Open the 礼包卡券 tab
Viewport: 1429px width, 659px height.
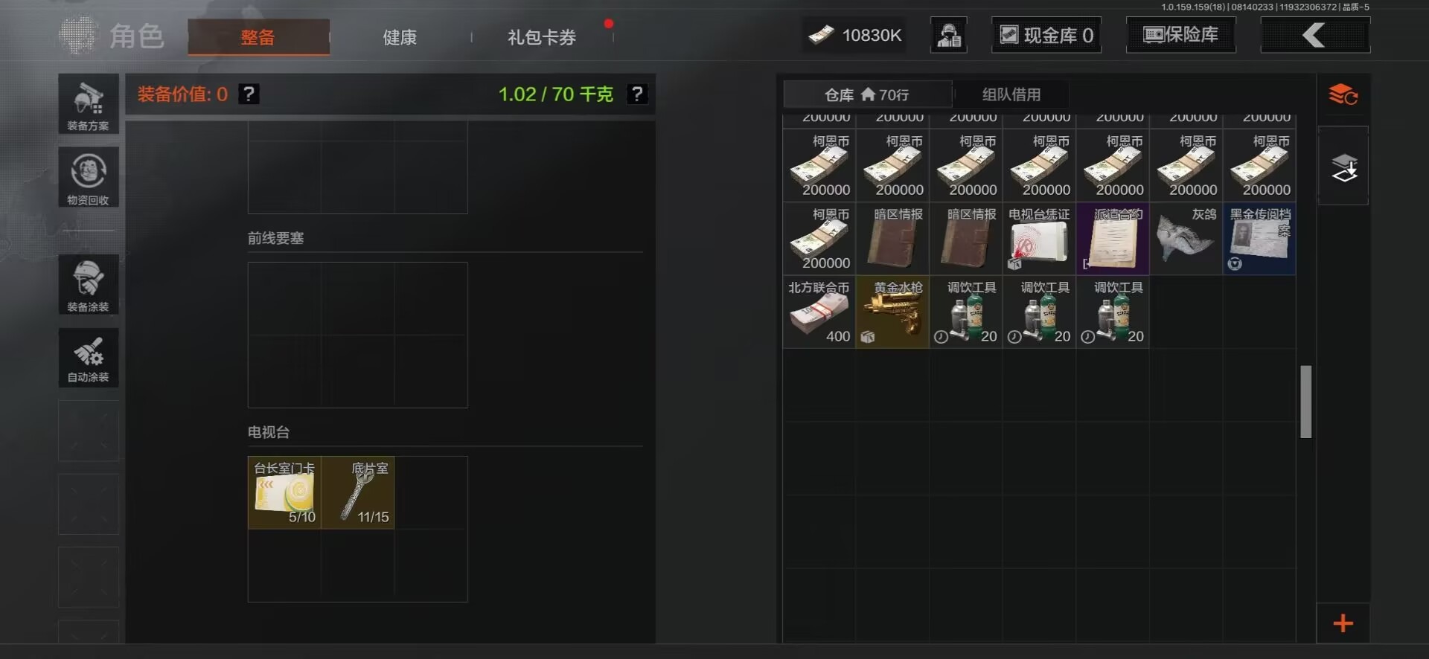pos(542,37)
